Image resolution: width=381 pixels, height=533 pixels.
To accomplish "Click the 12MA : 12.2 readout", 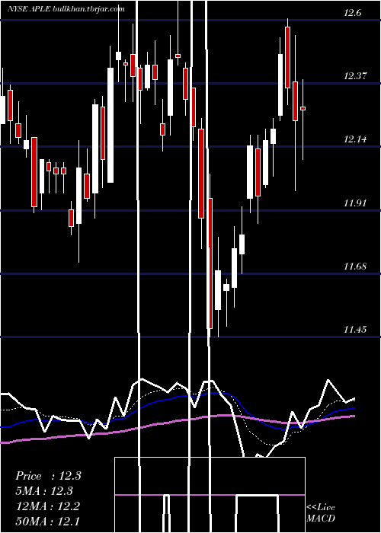I will coord(48,506).
